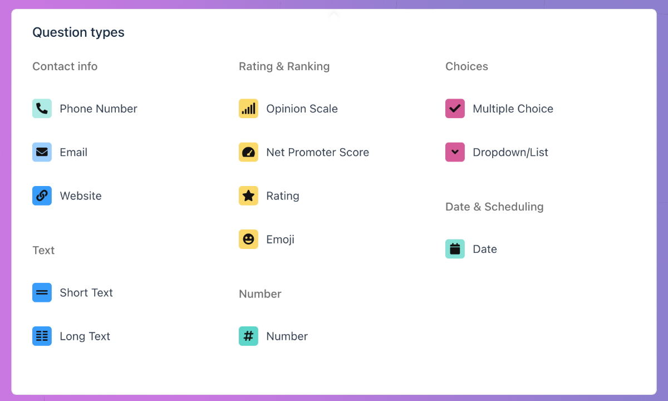668x401 pixels.
Task: Click the Long Text icon
Action: 42,336
